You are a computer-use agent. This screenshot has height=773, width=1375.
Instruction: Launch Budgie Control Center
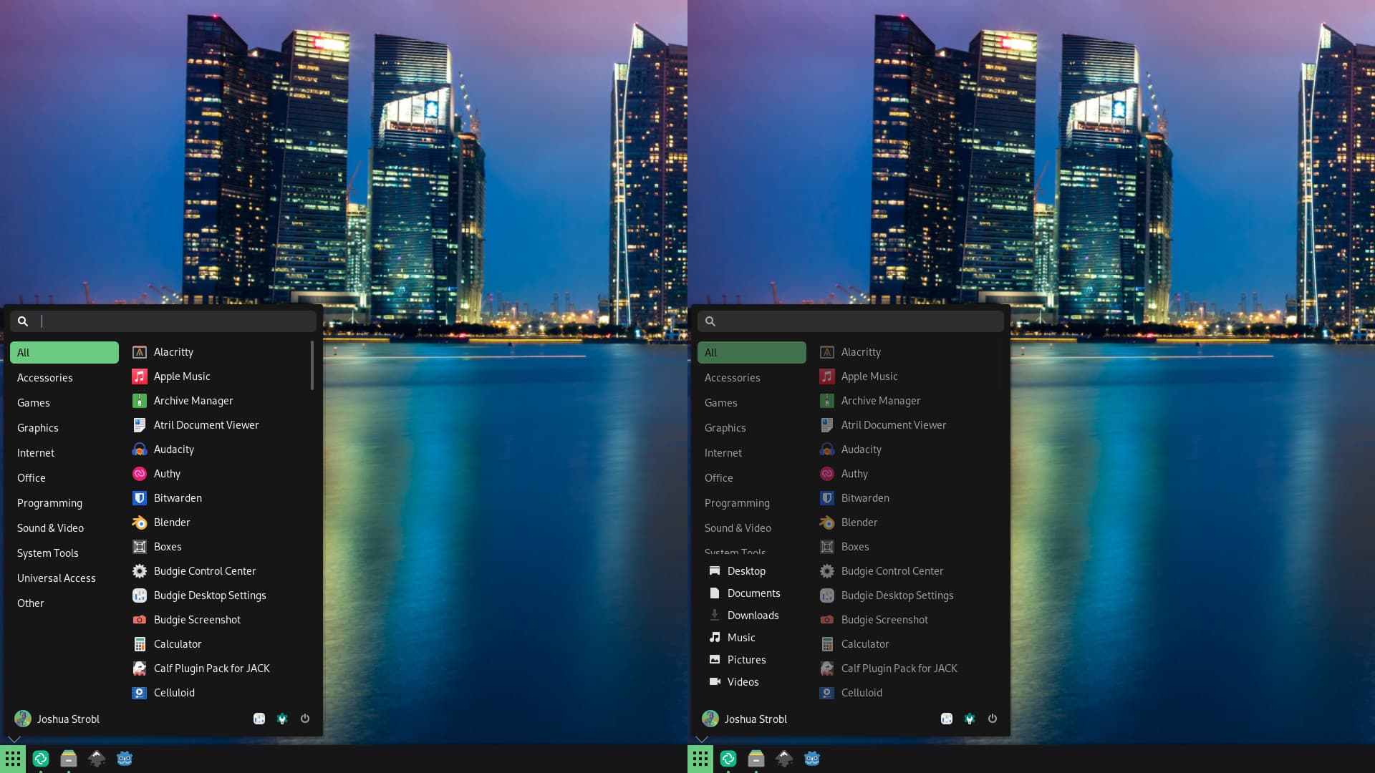[x=204, y=571]
